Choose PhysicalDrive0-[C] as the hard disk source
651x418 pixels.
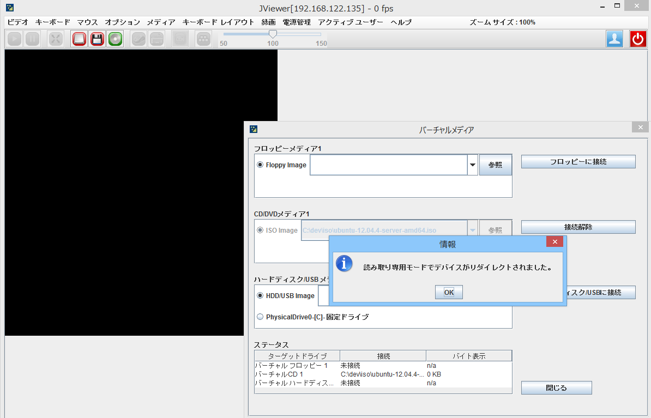[x=260, y=317]
